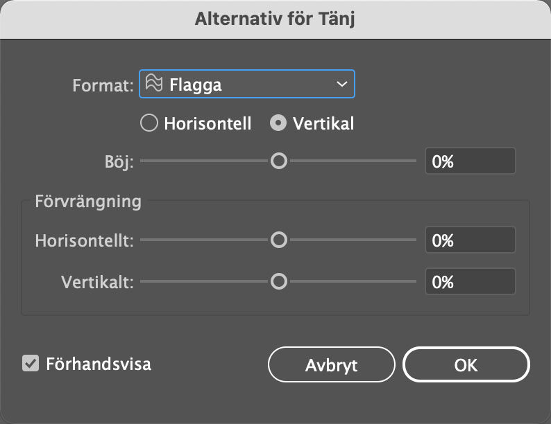Viewport: 551px width, 424px height.
Task: Select the Flagga format combo box
Action: tap(246, 84)
